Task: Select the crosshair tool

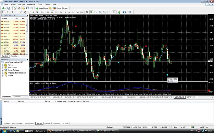Action: pos(8,12)
